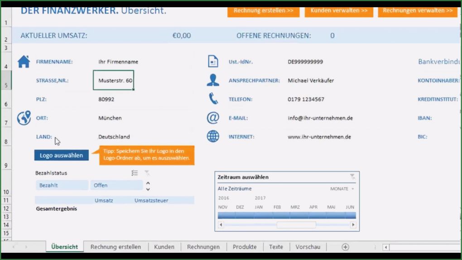The height and width of the screenshot is (260, 462).
Task: Select the PLZ value 80992
Action: tap(106, 99)
